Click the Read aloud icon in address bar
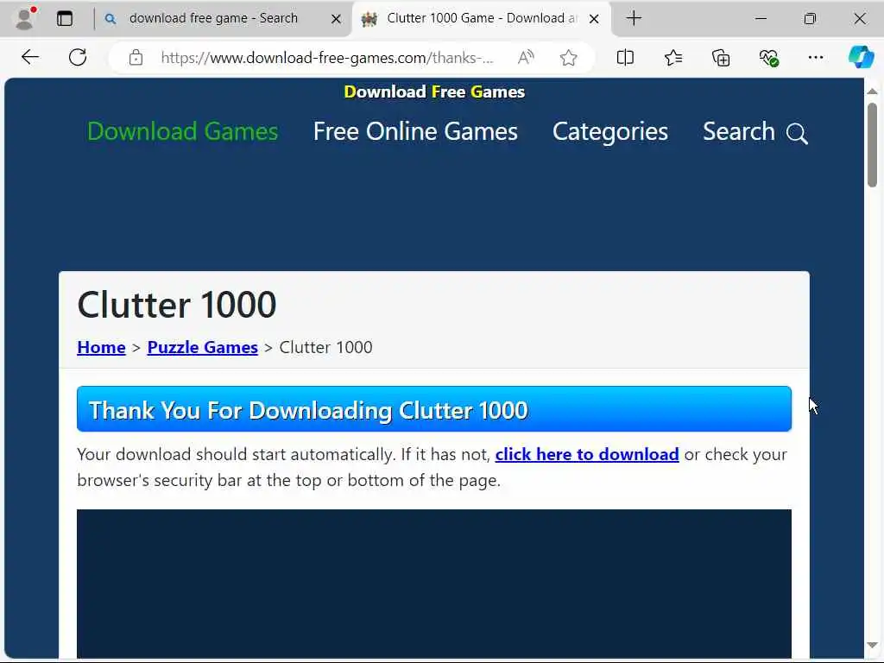Viewport: 884px width, 663px height. 526,57
